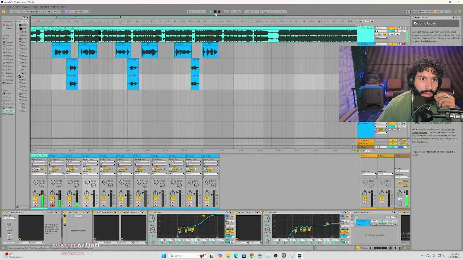Toggle the metronome button
This screenshot has width=463, height=260.
(48, 12)
